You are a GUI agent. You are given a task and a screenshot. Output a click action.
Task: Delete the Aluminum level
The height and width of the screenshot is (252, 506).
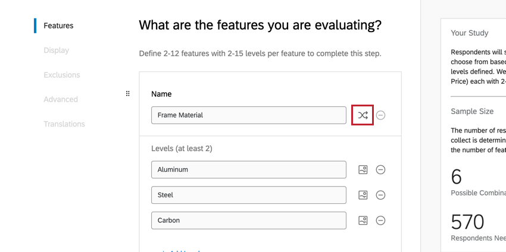point(381,170)
